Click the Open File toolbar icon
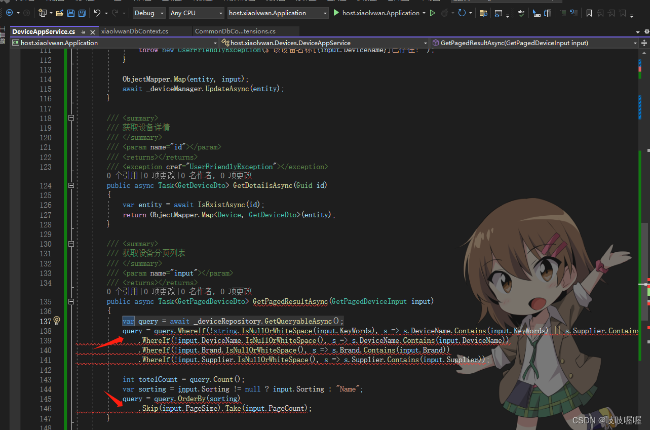650x430 pixels. point(59,13)
